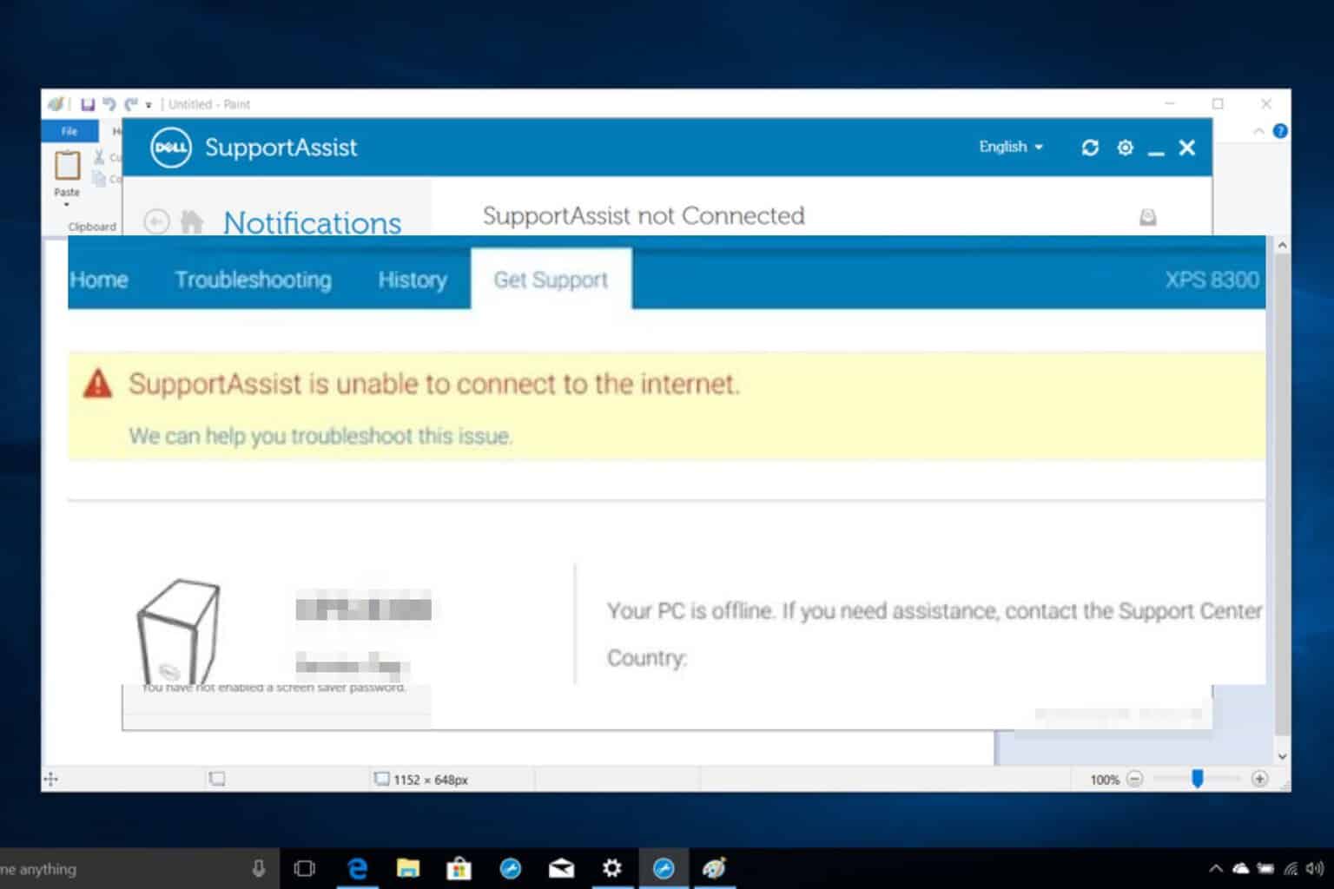This screenshot has height=889, width=1334.
Task: Click the 'SupportAssist not Connected' text
Action: click(x=644, y=215)
